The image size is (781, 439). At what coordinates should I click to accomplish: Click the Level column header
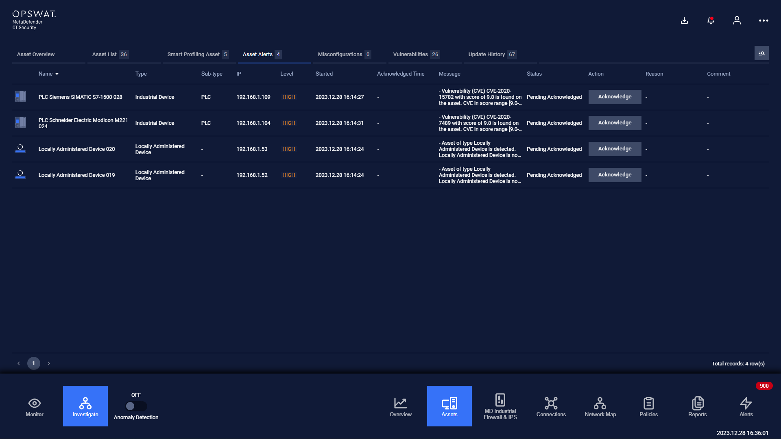tap(287, 74)
